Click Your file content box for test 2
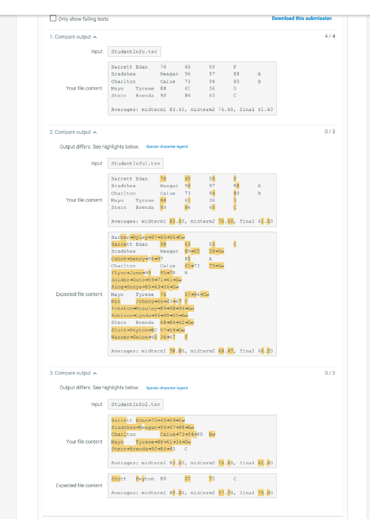This screenshot has height=519, width=370. 192,200
